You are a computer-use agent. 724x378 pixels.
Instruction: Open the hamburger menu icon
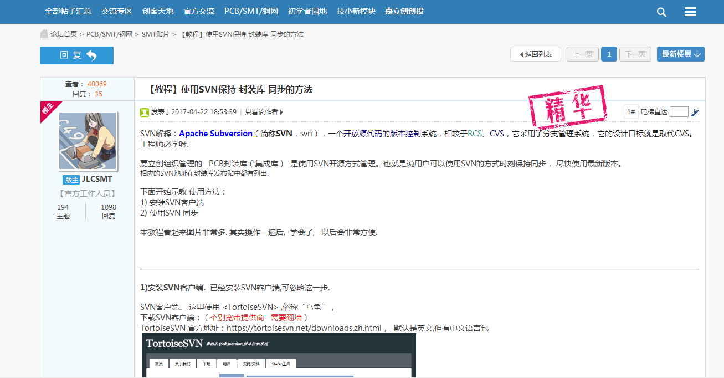690,12
